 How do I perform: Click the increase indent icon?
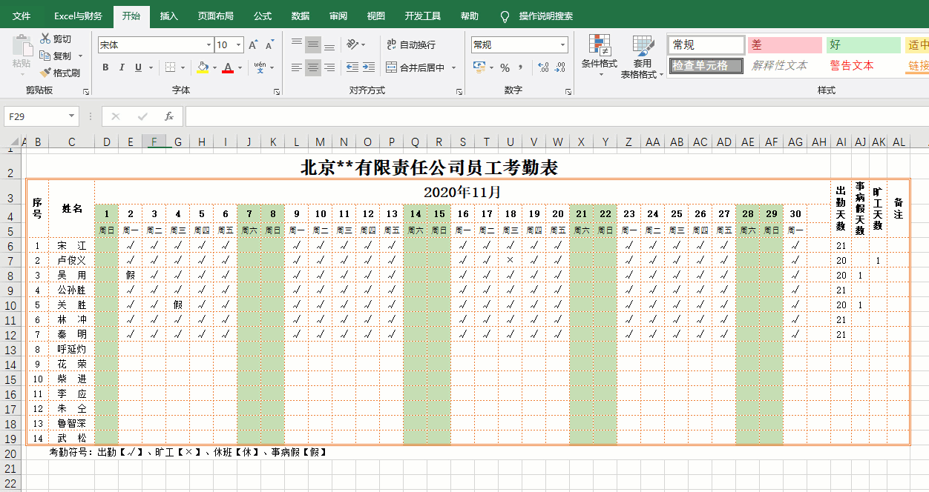pyautogui.click(x=369, y=67)
